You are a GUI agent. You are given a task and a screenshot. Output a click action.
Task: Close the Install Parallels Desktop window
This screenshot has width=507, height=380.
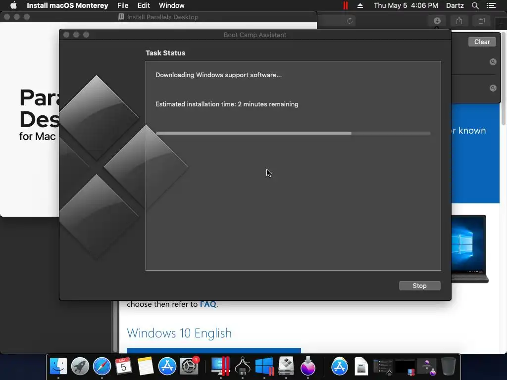pos(7,17)
